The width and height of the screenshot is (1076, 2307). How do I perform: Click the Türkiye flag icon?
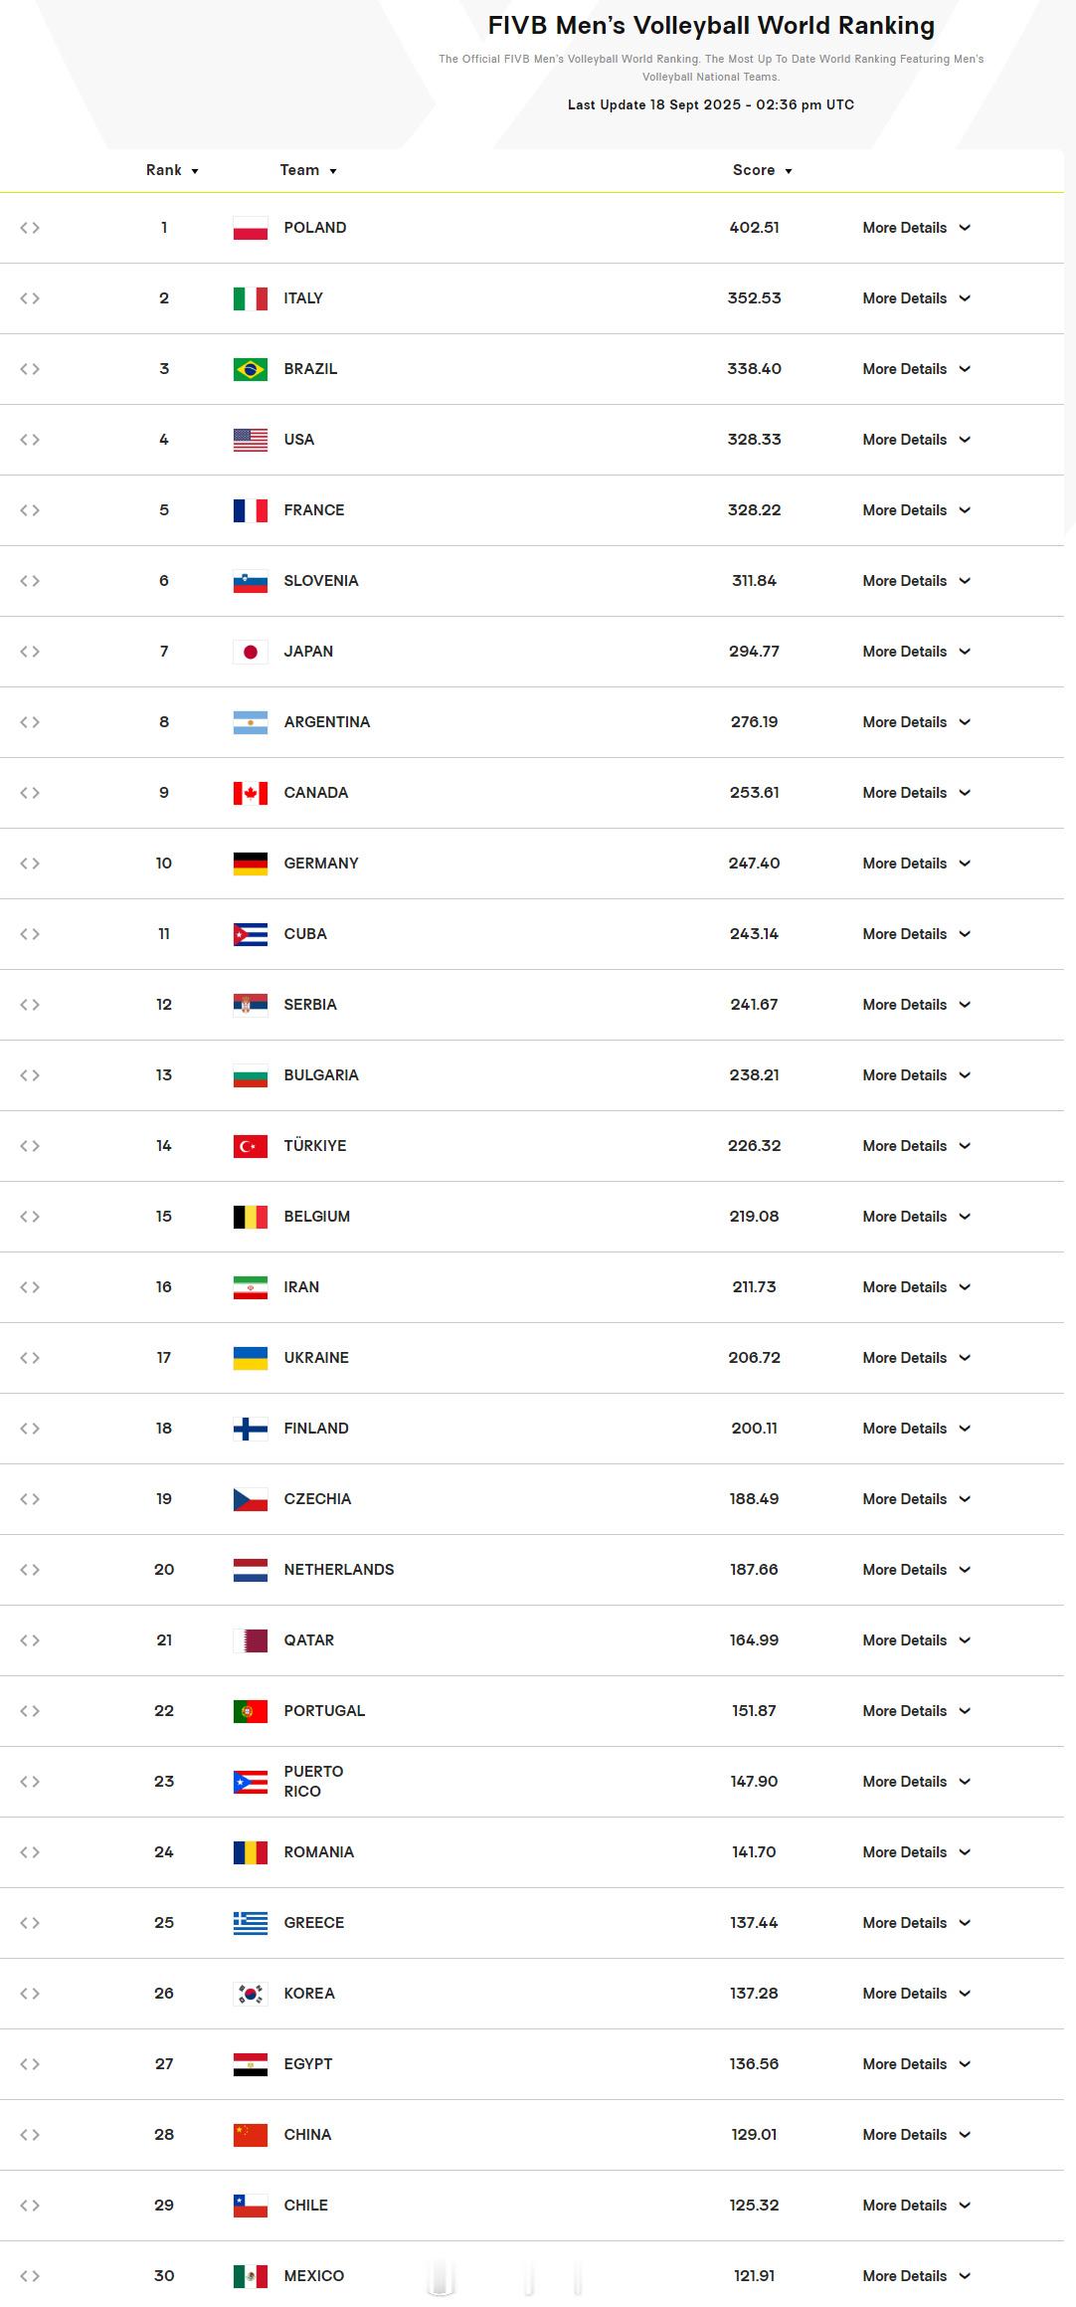coord(251,1146)
